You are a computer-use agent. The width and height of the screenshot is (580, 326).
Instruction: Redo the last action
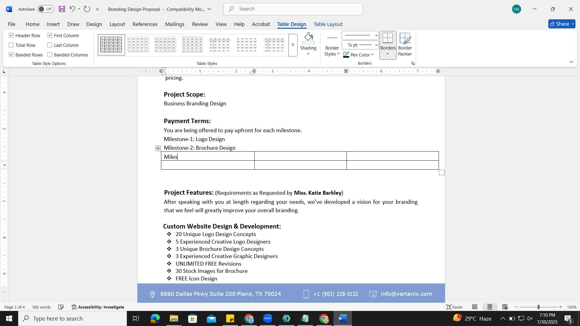pyautogui.click(x=87, y=9)
